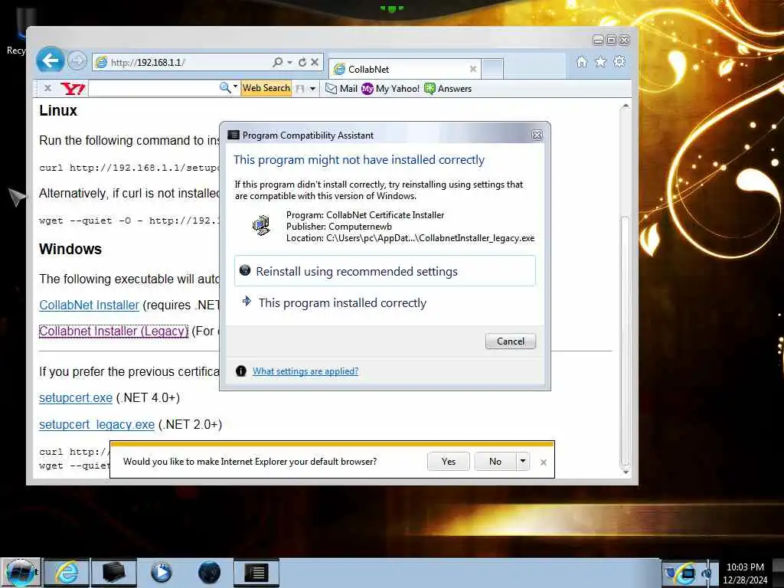The image size is (784, 588).
Task: Expand the No button dropdown arrow
Action: coord(522,461)
